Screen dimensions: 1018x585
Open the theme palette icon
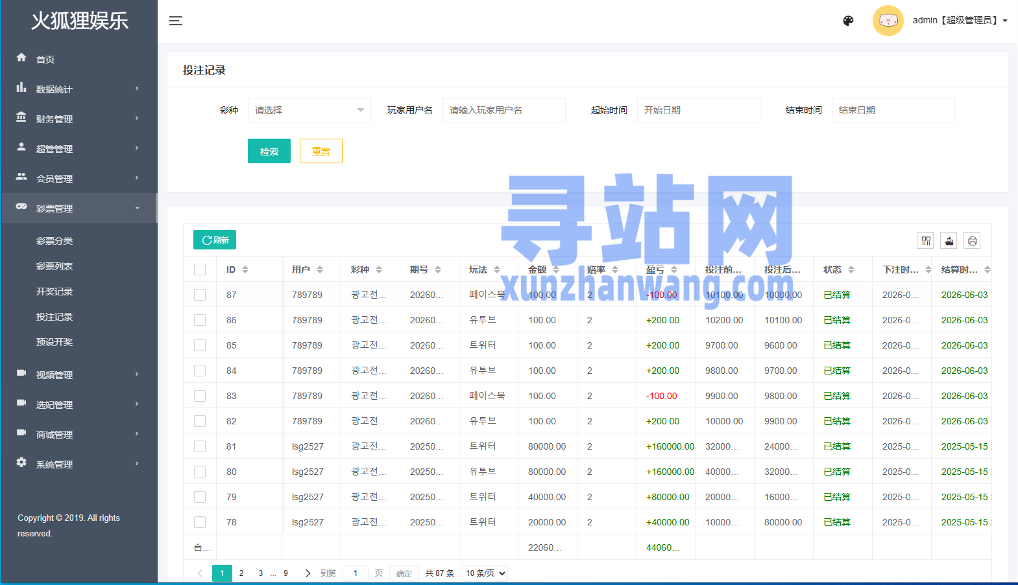848,21
